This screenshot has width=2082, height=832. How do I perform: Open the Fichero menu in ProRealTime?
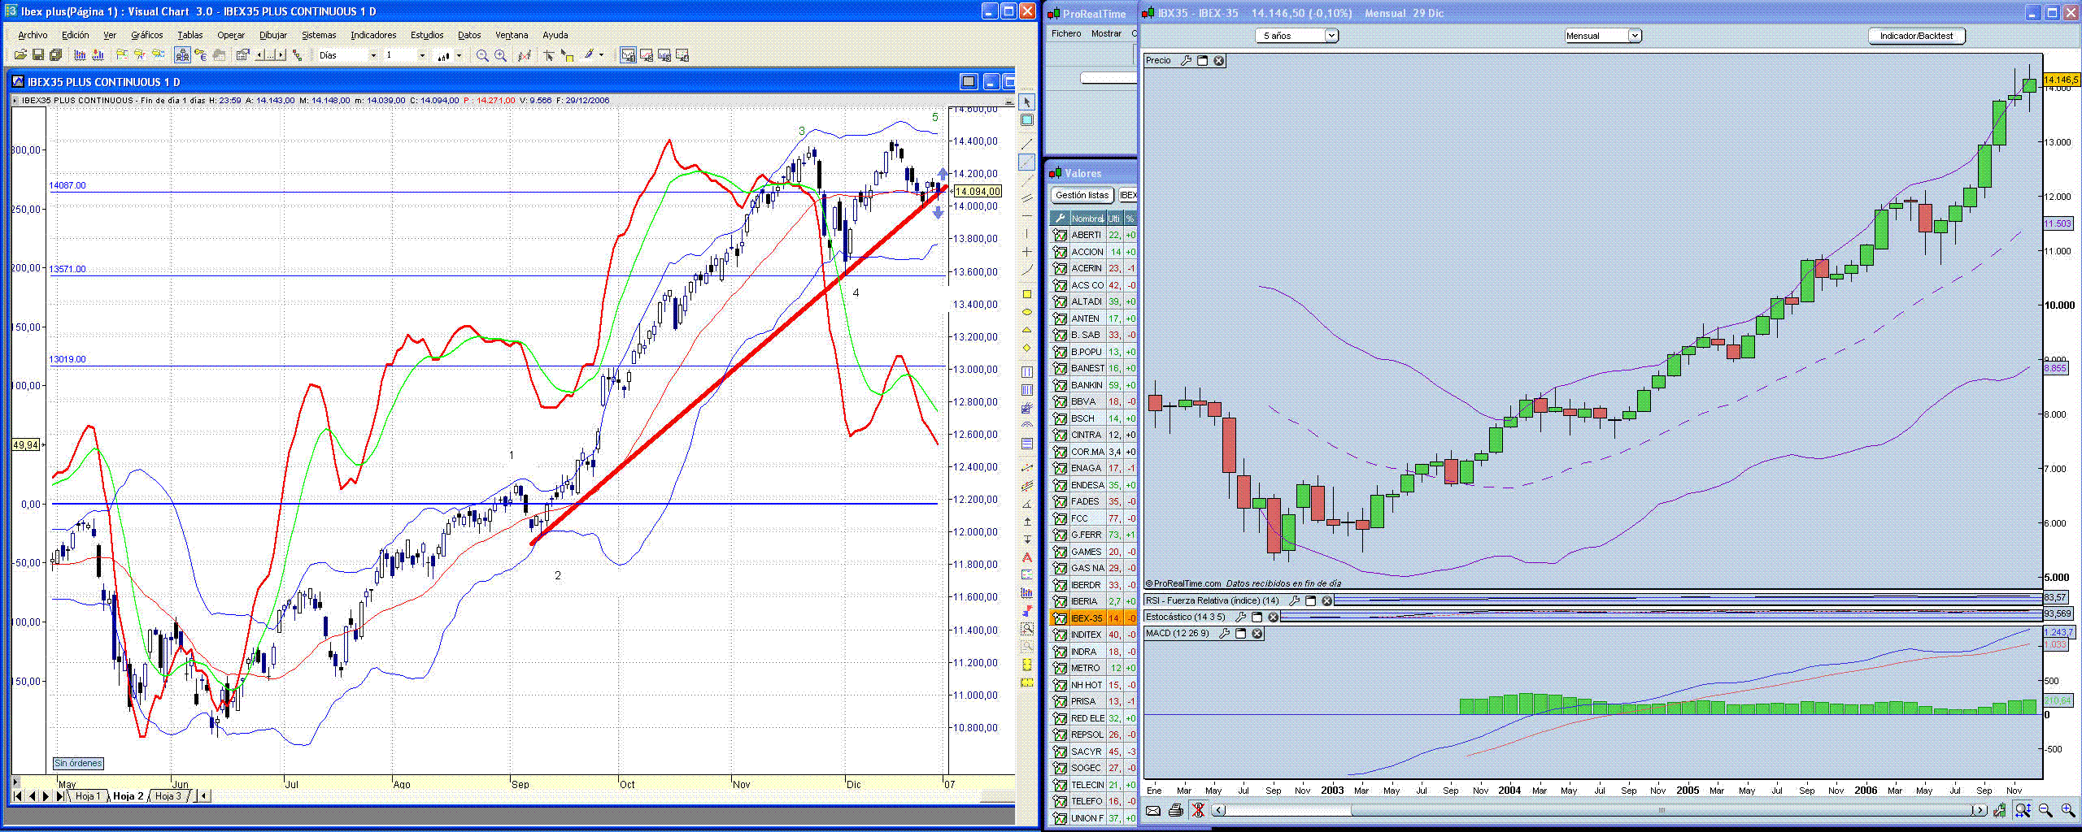(x=1066, y=33)
